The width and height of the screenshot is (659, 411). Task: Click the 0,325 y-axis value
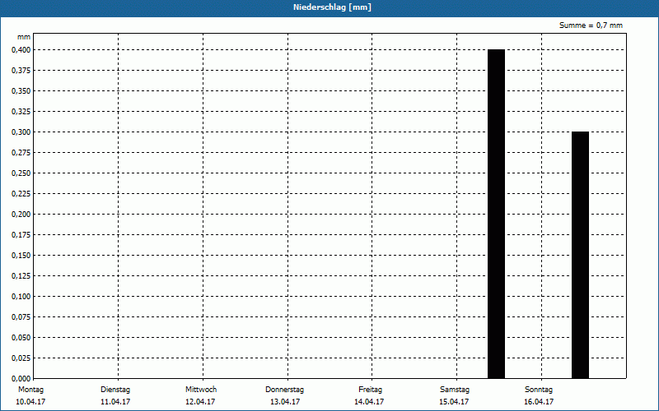(21, 112)
